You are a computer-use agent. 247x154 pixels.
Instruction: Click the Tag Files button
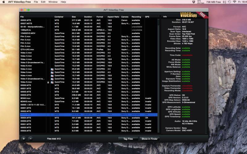pos(128,139)
